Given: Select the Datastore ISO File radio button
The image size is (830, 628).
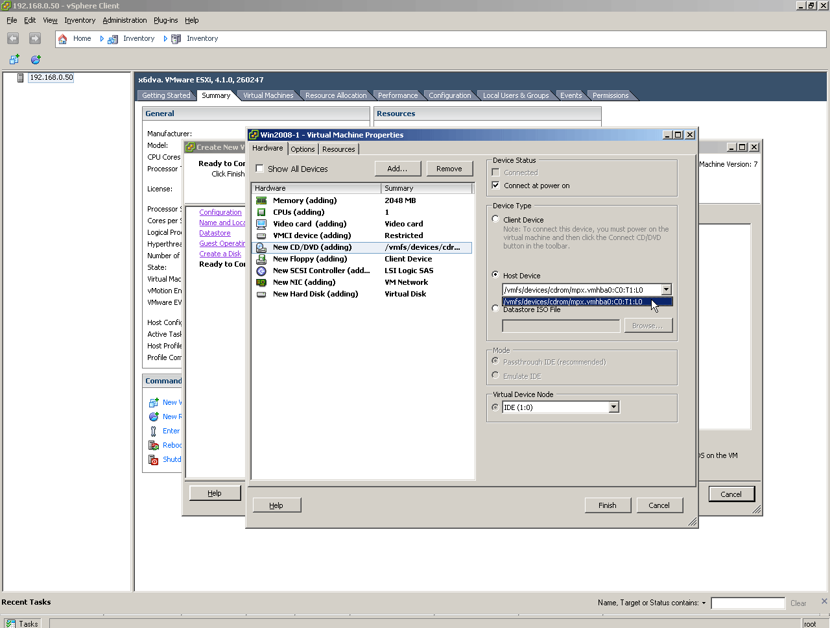Looking at the screenshot, I should click(495, 309).
